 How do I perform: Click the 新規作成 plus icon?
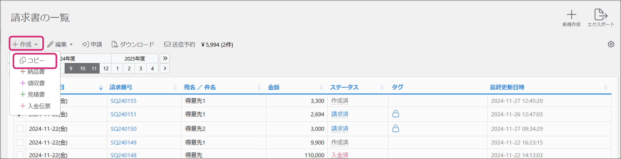(x=571, y=15)
